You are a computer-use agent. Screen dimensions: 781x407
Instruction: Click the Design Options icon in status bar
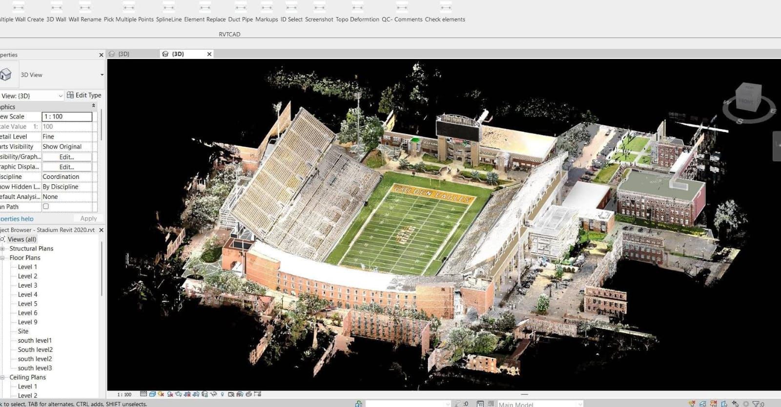click(x=480, y=404)
